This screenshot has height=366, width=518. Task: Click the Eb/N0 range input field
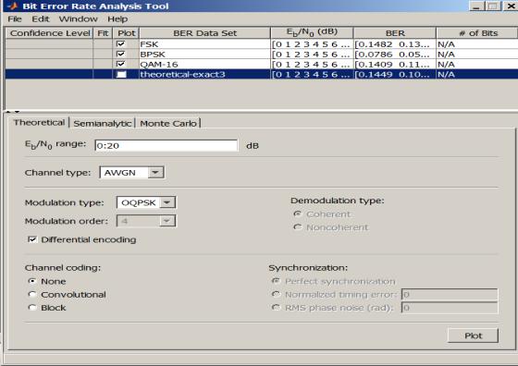pyautogui.click(x=166, y=145)
